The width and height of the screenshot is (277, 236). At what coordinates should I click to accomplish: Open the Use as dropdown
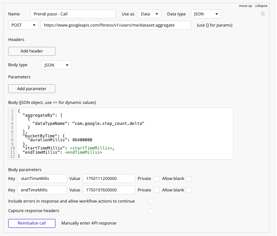[149, 14]
